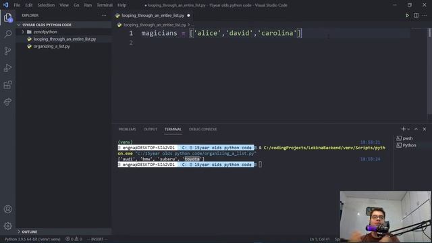Screen dimensions: 432x243
Task: Add a new terminal with plus icon
Action: (x=404, y=129)
